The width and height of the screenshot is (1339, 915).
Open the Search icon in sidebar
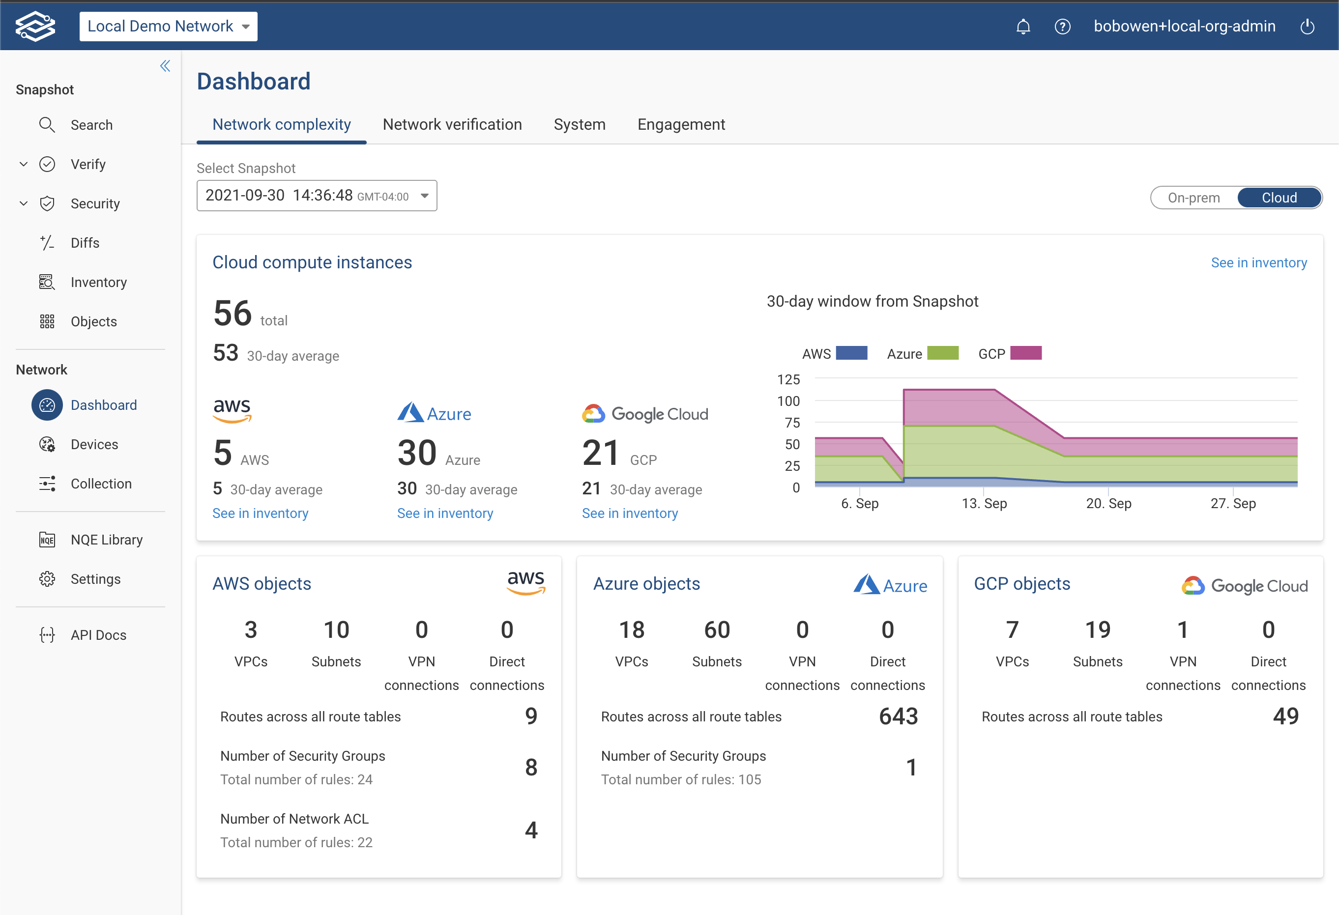pyautogui.click(x=47, y=124)
